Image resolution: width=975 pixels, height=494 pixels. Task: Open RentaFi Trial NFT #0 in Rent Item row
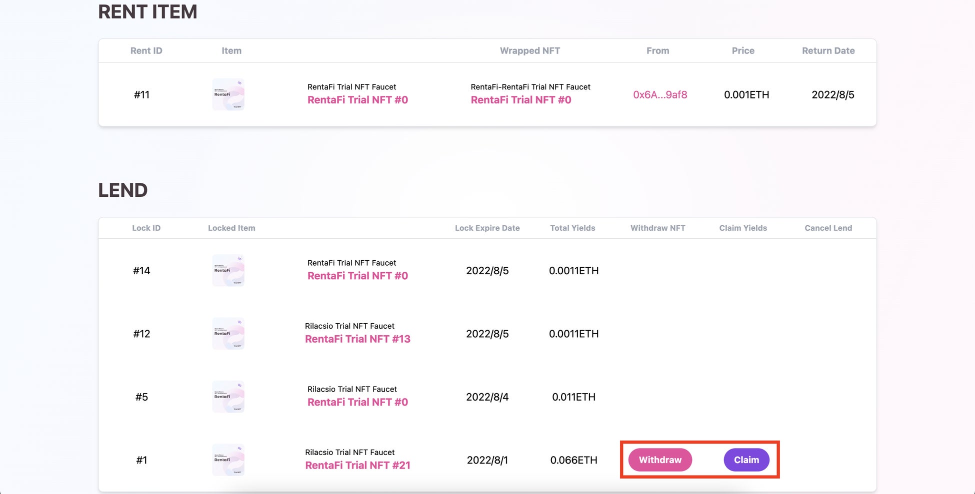point(357,100)
